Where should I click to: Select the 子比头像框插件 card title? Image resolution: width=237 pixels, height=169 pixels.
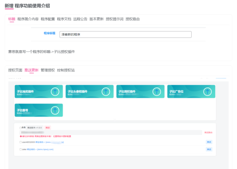pyautogui.click(x=78, y=92)
